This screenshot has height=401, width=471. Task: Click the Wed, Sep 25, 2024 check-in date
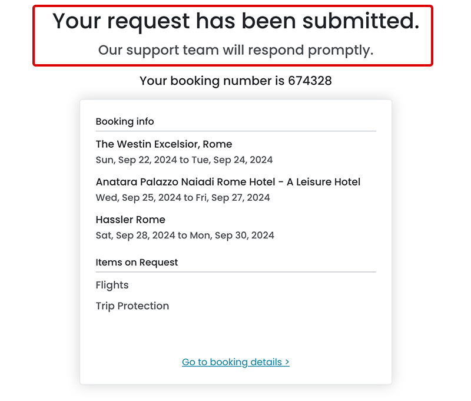coord(138,197)
